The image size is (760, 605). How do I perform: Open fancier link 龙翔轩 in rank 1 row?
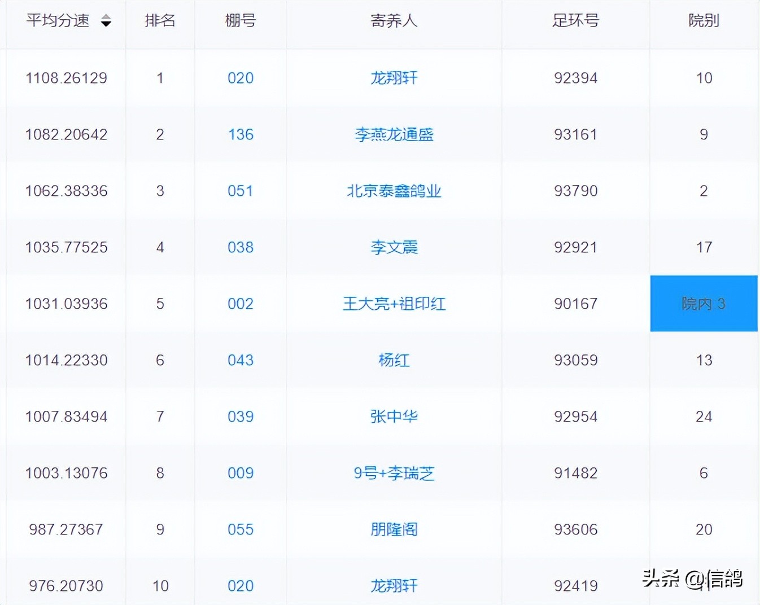pyautogui.click(x=394, y=78)
